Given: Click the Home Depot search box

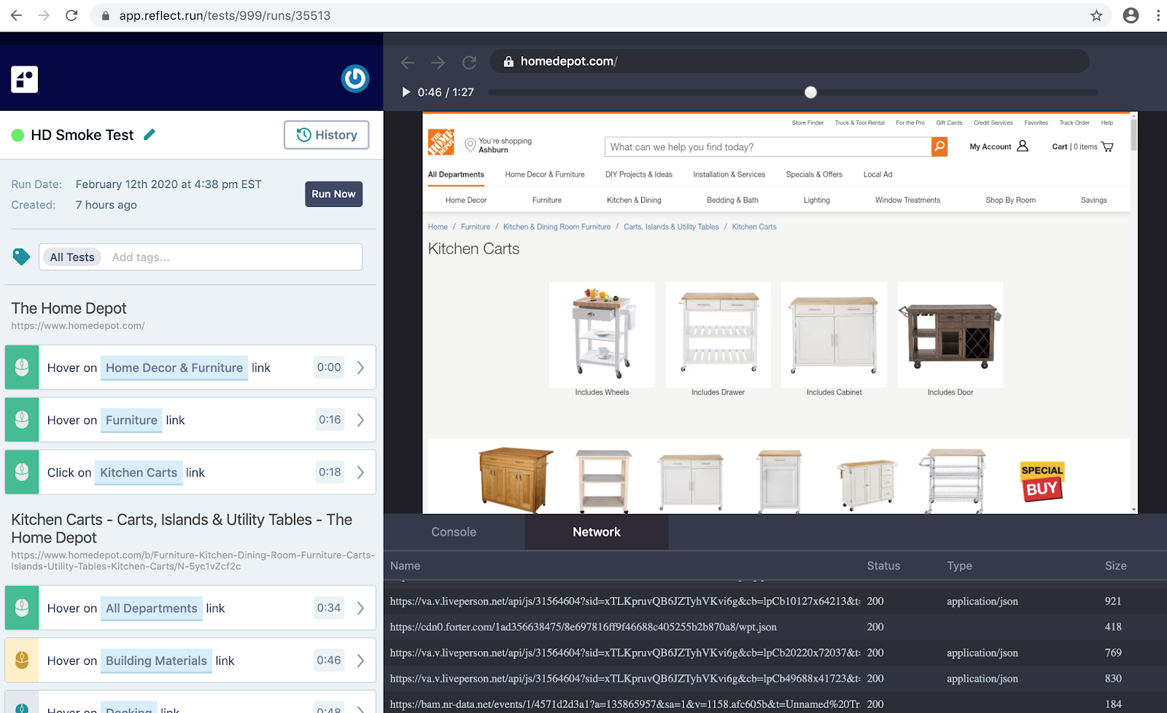Looking at the screenshot, I should [768, 147].
